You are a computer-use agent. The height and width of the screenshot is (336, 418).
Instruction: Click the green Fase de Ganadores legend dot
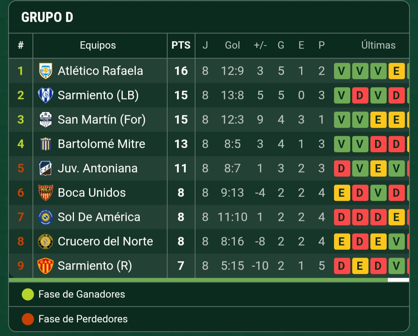click(28, 295)
